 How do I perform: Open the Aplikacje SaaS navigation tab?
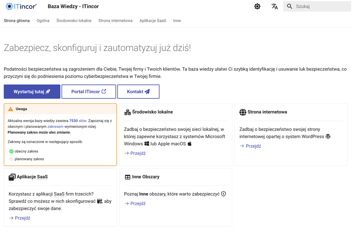153,21
